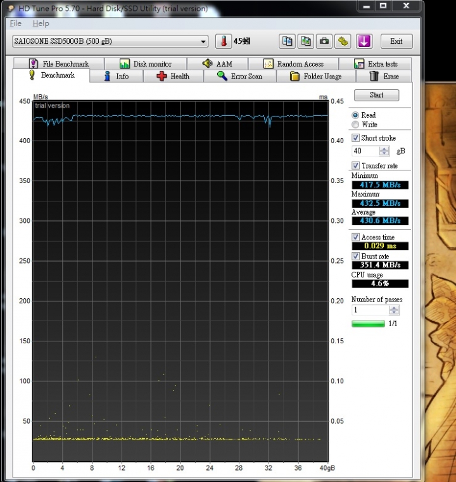Click the thermometer temperature icon
Viewport: 456px width, 482px height.
pos(224,41)
